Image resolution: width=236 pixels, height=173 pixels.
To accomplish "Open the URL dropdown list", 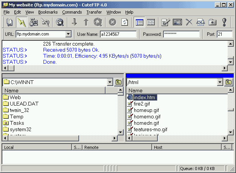I will pyautogui.click(x=68, y=34).
